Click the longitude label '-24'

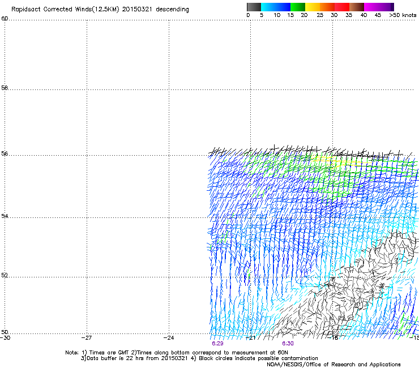pos(169,337)
